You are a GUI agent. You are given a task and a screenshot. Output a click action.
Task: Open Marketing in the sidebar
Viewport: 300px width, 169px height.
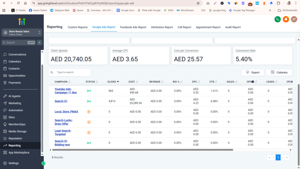pyautogui.click(x=15, y=103)
